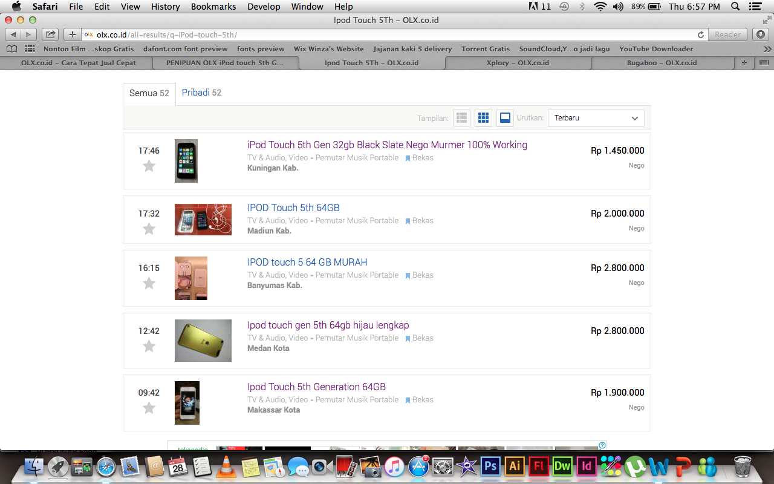774x484 pixels.
Task: Open the Torrent Gratis bookmark
Action: [x=486, y=49]
